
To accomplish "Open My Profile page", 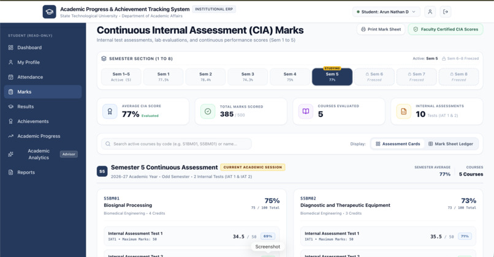I will click(43, 62).
